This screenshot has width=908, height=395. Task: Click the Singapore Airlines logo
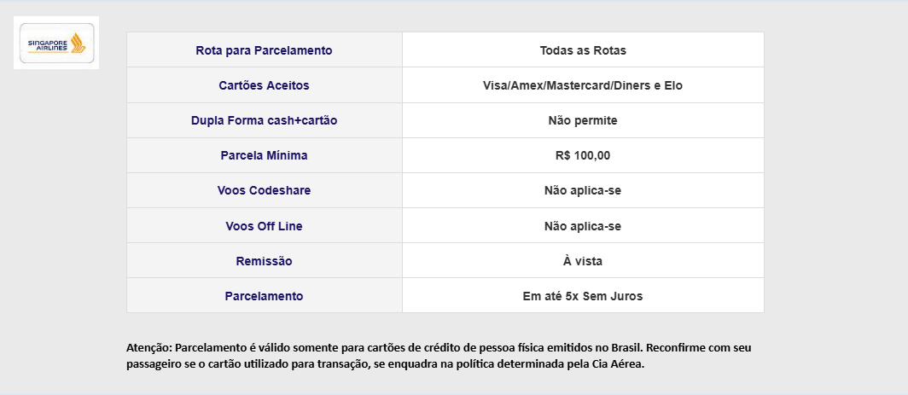click(x=56, y=43)
